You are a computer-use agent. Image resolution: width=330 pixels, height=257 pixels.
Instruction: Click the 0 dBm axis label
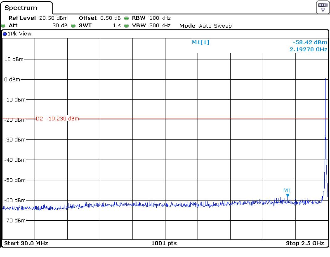point(12,79)
